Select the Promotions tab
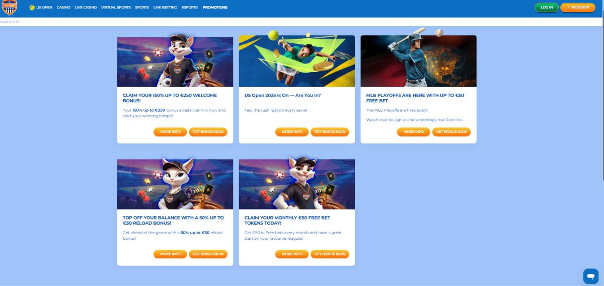Screen dimensions: 604x286 [x=215, y=8]
